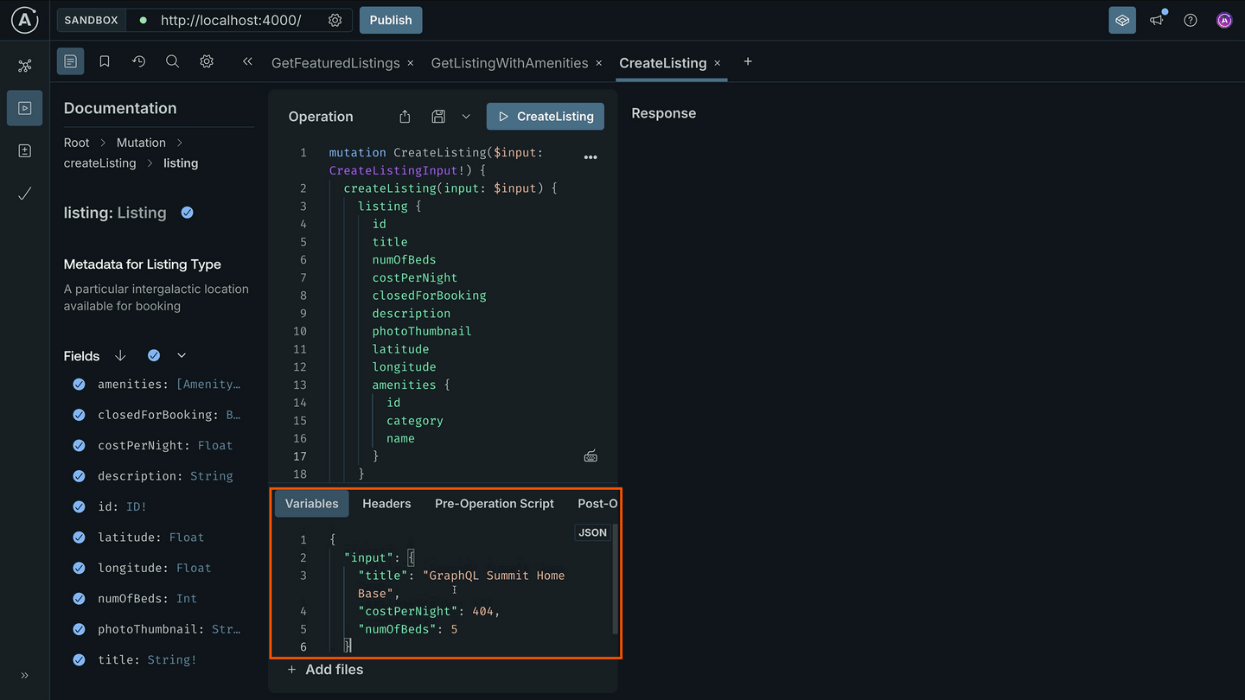Image resolution: width=1245 pixels, height=700 pixels.
Task: Switch to the Headers tab
Action: pyautogui.click(x=386, y=503)
